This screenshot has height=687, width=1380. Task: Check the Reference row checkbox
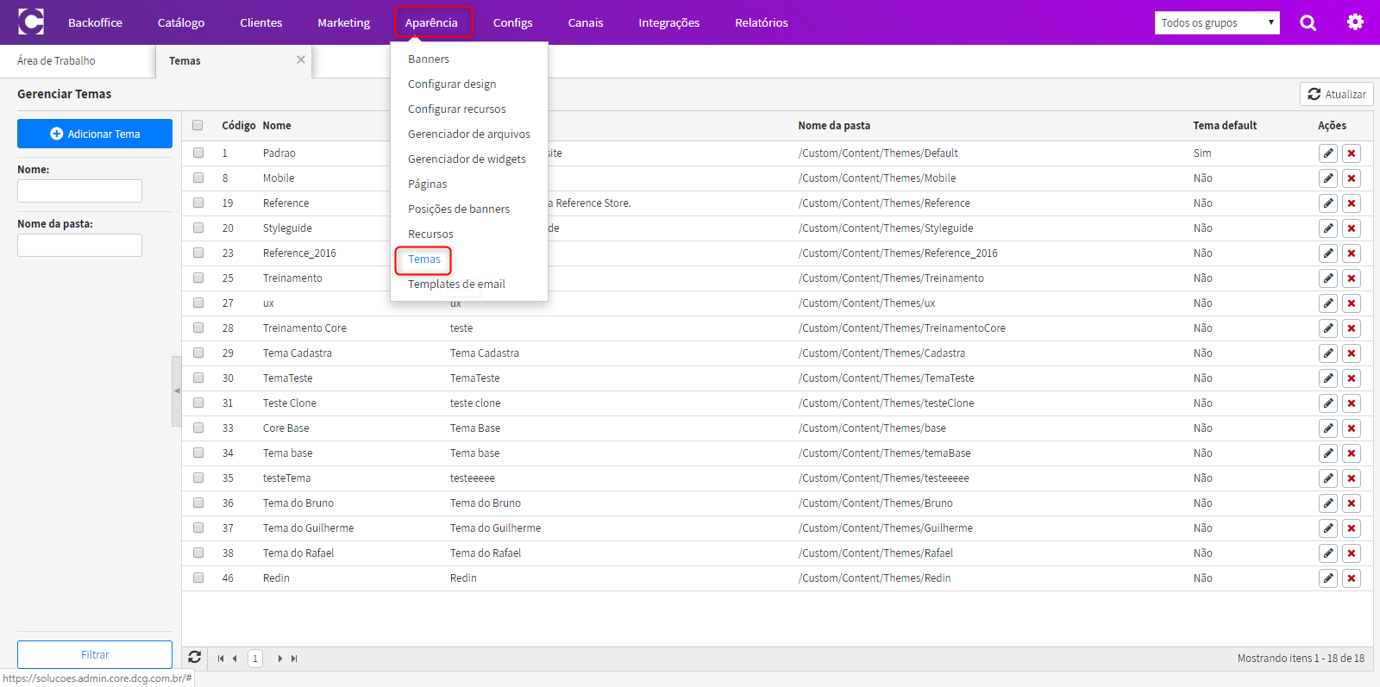(198, 203)
